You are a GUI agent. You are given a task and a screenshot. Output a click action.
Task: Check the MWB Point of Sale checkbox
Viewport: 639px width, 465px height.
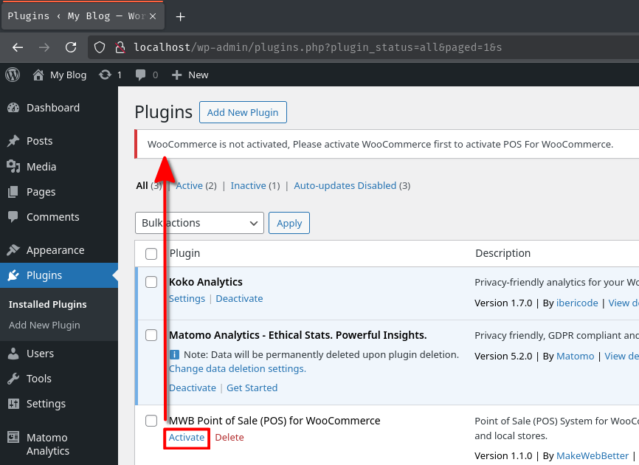151,421
